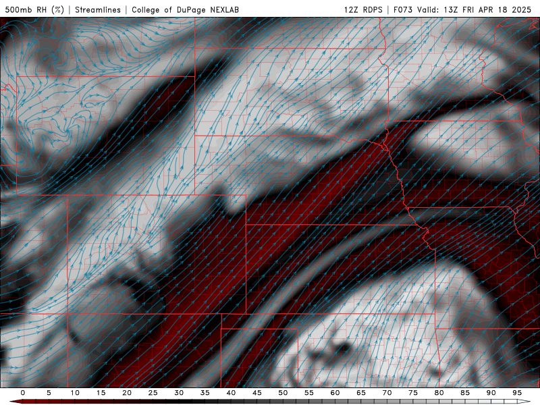540x405 pixels.
Task: Click the colorbar label '25'
Action: click(153, 393)
